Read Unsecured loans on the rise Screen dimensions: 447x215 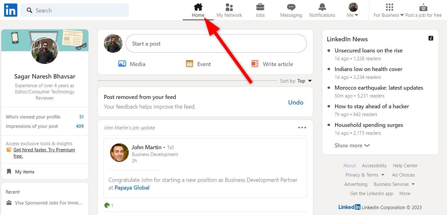pos(369,51)
